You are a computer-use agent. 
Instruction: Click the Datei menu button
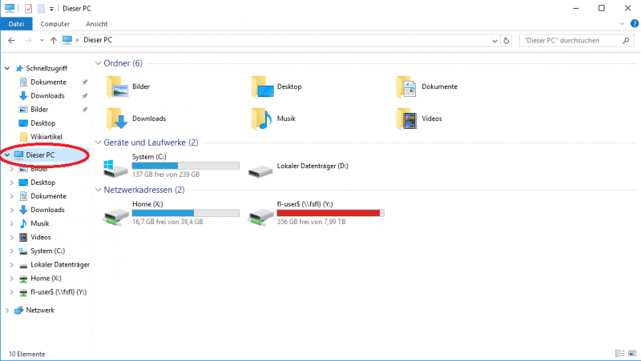[x=17, y=24]
